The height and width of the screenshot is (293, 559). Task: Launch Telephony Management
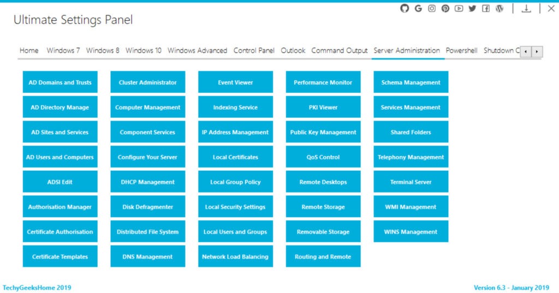point(411,157)
